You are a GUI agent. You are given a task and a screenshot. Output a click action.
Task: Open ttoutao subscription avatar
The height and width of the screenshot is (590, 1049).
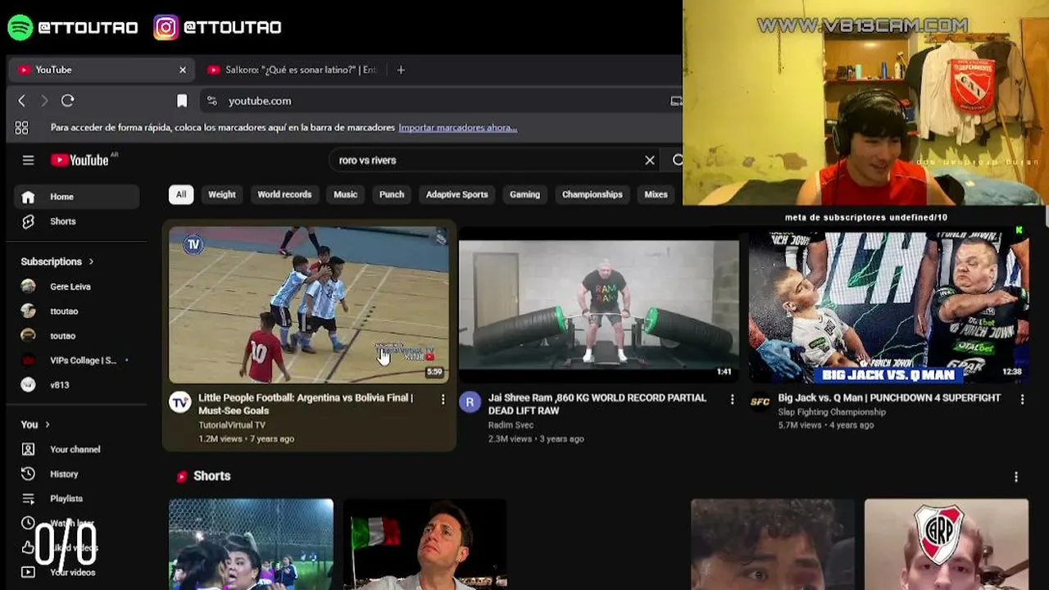pos(28,311)
